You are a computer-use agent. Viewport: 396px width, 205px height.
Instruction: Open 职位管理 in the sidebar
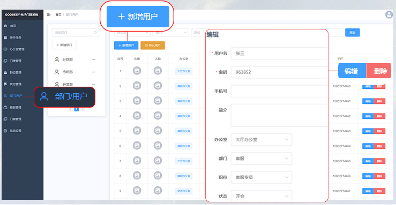16,72
